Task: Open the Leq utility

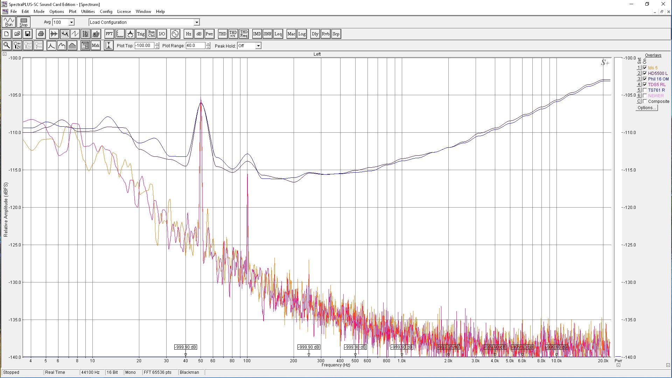Action: point(278,34)
